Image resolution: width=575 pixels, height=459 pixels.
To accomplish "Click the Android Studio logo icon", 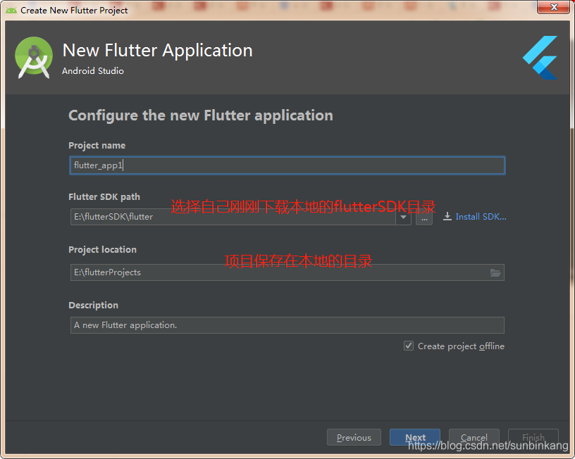I will (x=34, y=58).
